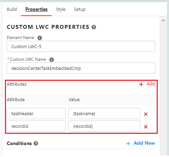Click the plus icon next to Add
This screenshot has height=157, width=169.
[141, 84]
